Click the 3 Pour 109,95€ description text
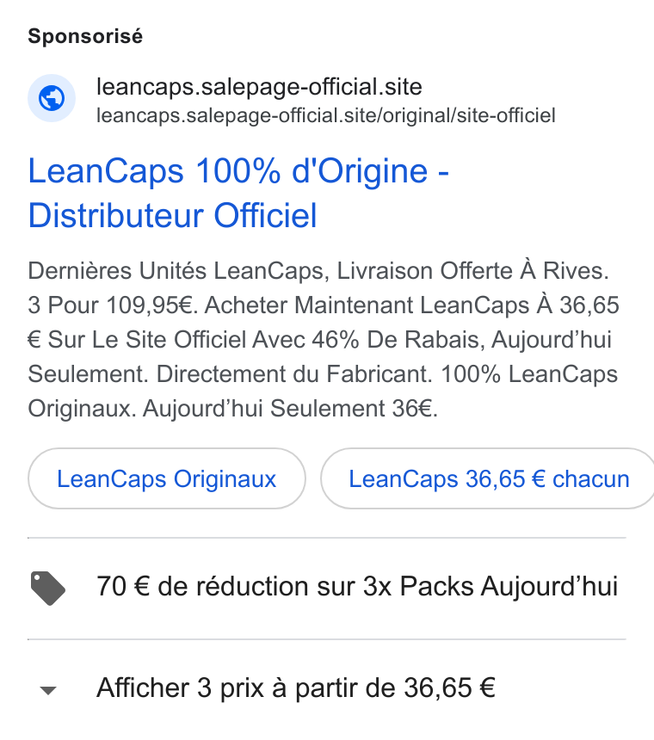The height and width of the screenshot is (740, 654). click(113, 305)
